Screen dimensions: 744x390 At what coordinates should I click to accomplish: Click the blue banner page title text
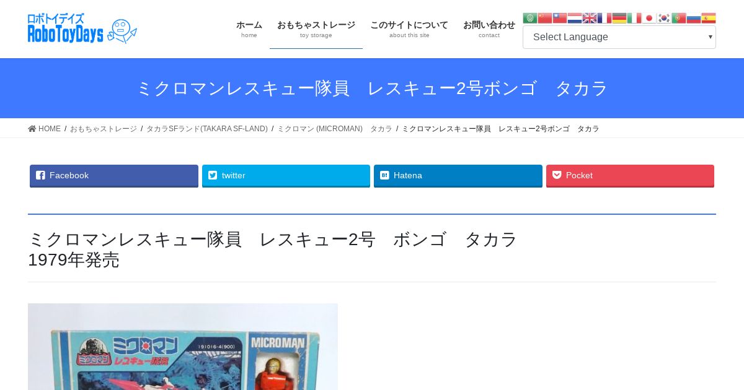[x=372, y=89]
